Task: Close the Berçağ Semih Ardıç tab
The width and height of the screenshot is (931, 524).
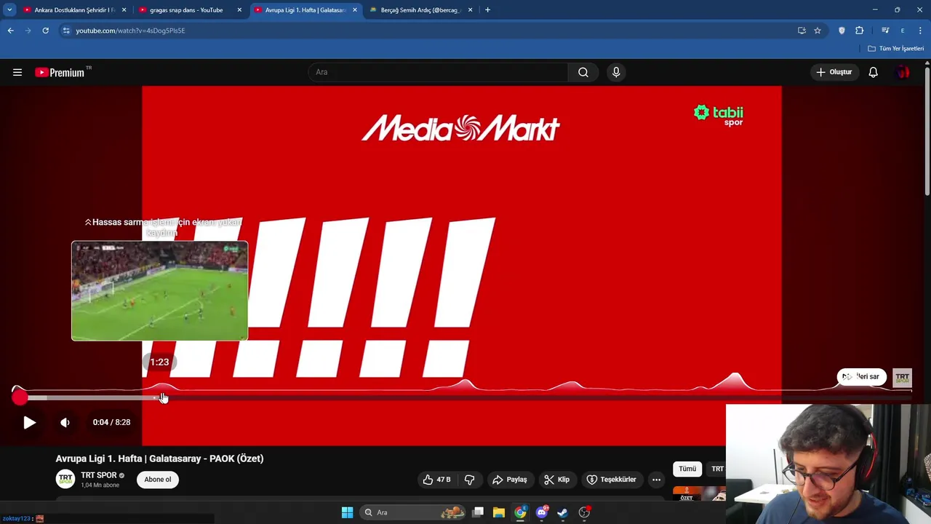Action: pyautogui.click(x=470, y=10)
